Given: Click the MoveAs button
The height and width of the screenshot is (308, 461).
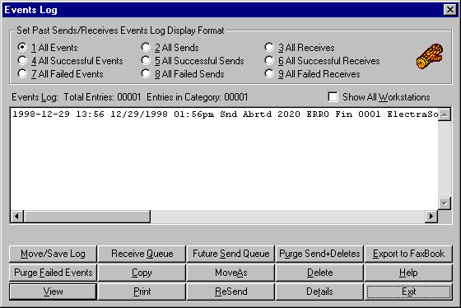Looking at the screenshot, I should (x=230, y=273).
